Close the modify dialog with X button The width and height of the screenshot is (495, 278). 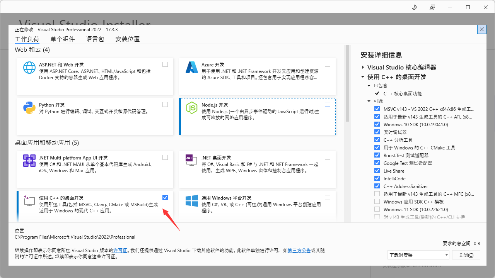(481, 29)
